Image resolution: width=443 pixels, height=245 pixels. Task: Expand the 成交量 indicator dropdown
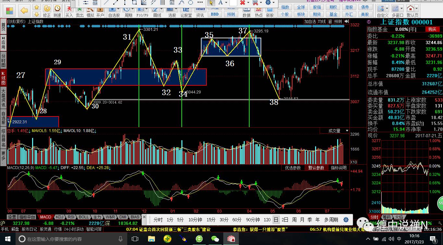point(347,131)
